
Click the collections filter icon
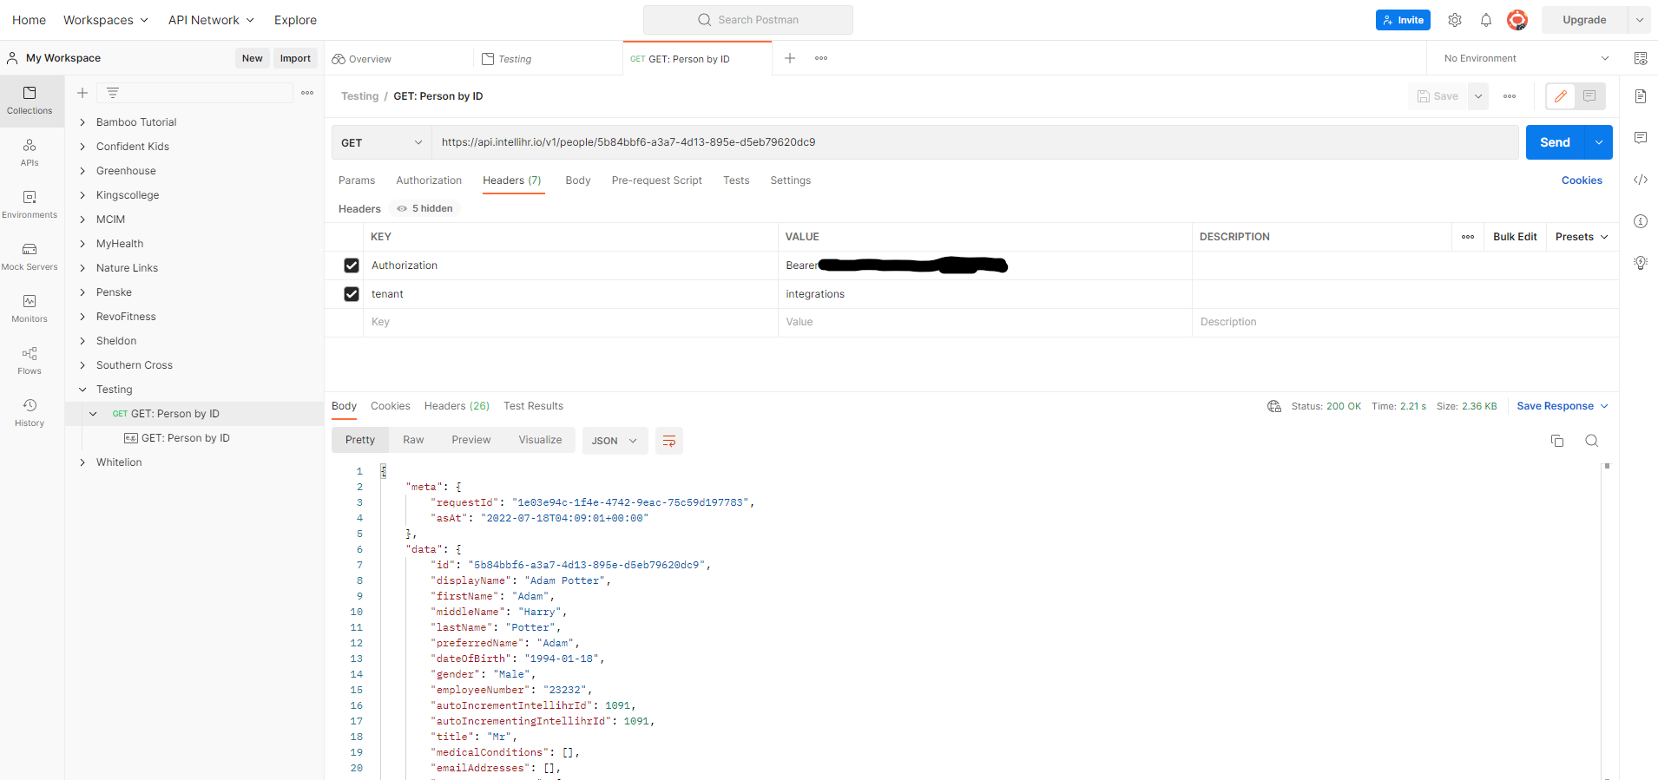pos(113,93)
